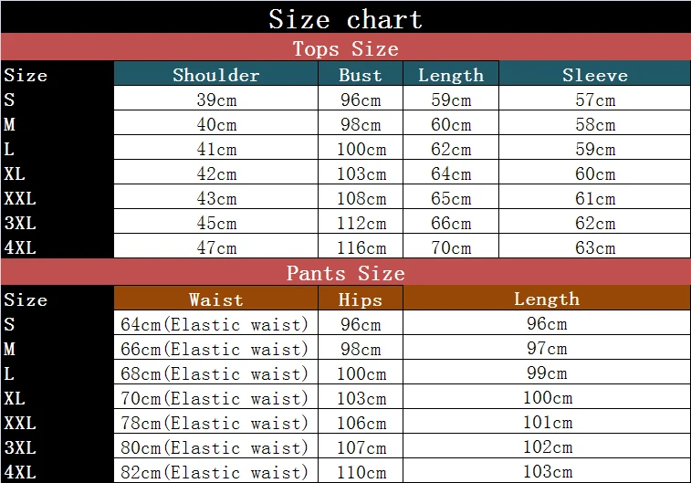
Task: Select the Pants Size section header
Action: click(345, 273)
